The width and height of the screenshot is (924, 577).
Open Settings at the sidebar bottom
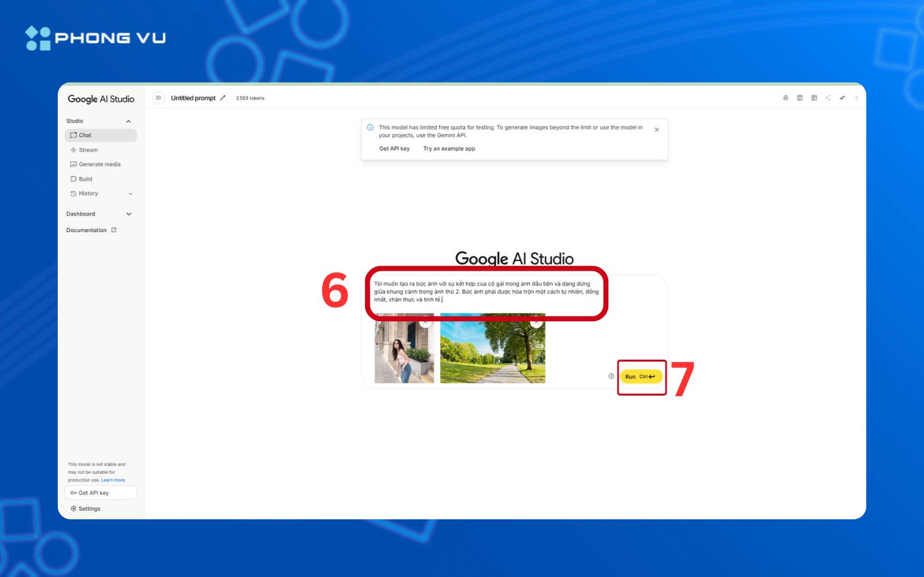pyautogui.click(x=89, y=509)
